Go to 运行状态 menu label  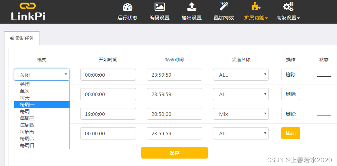128,18
